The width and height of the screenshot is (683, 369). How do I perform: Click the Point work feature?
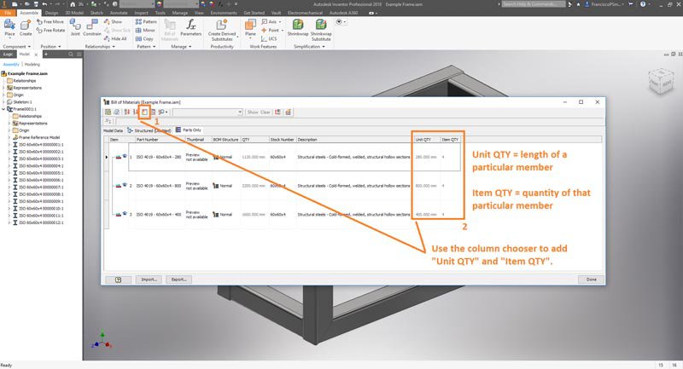click(x=271, y=31)
